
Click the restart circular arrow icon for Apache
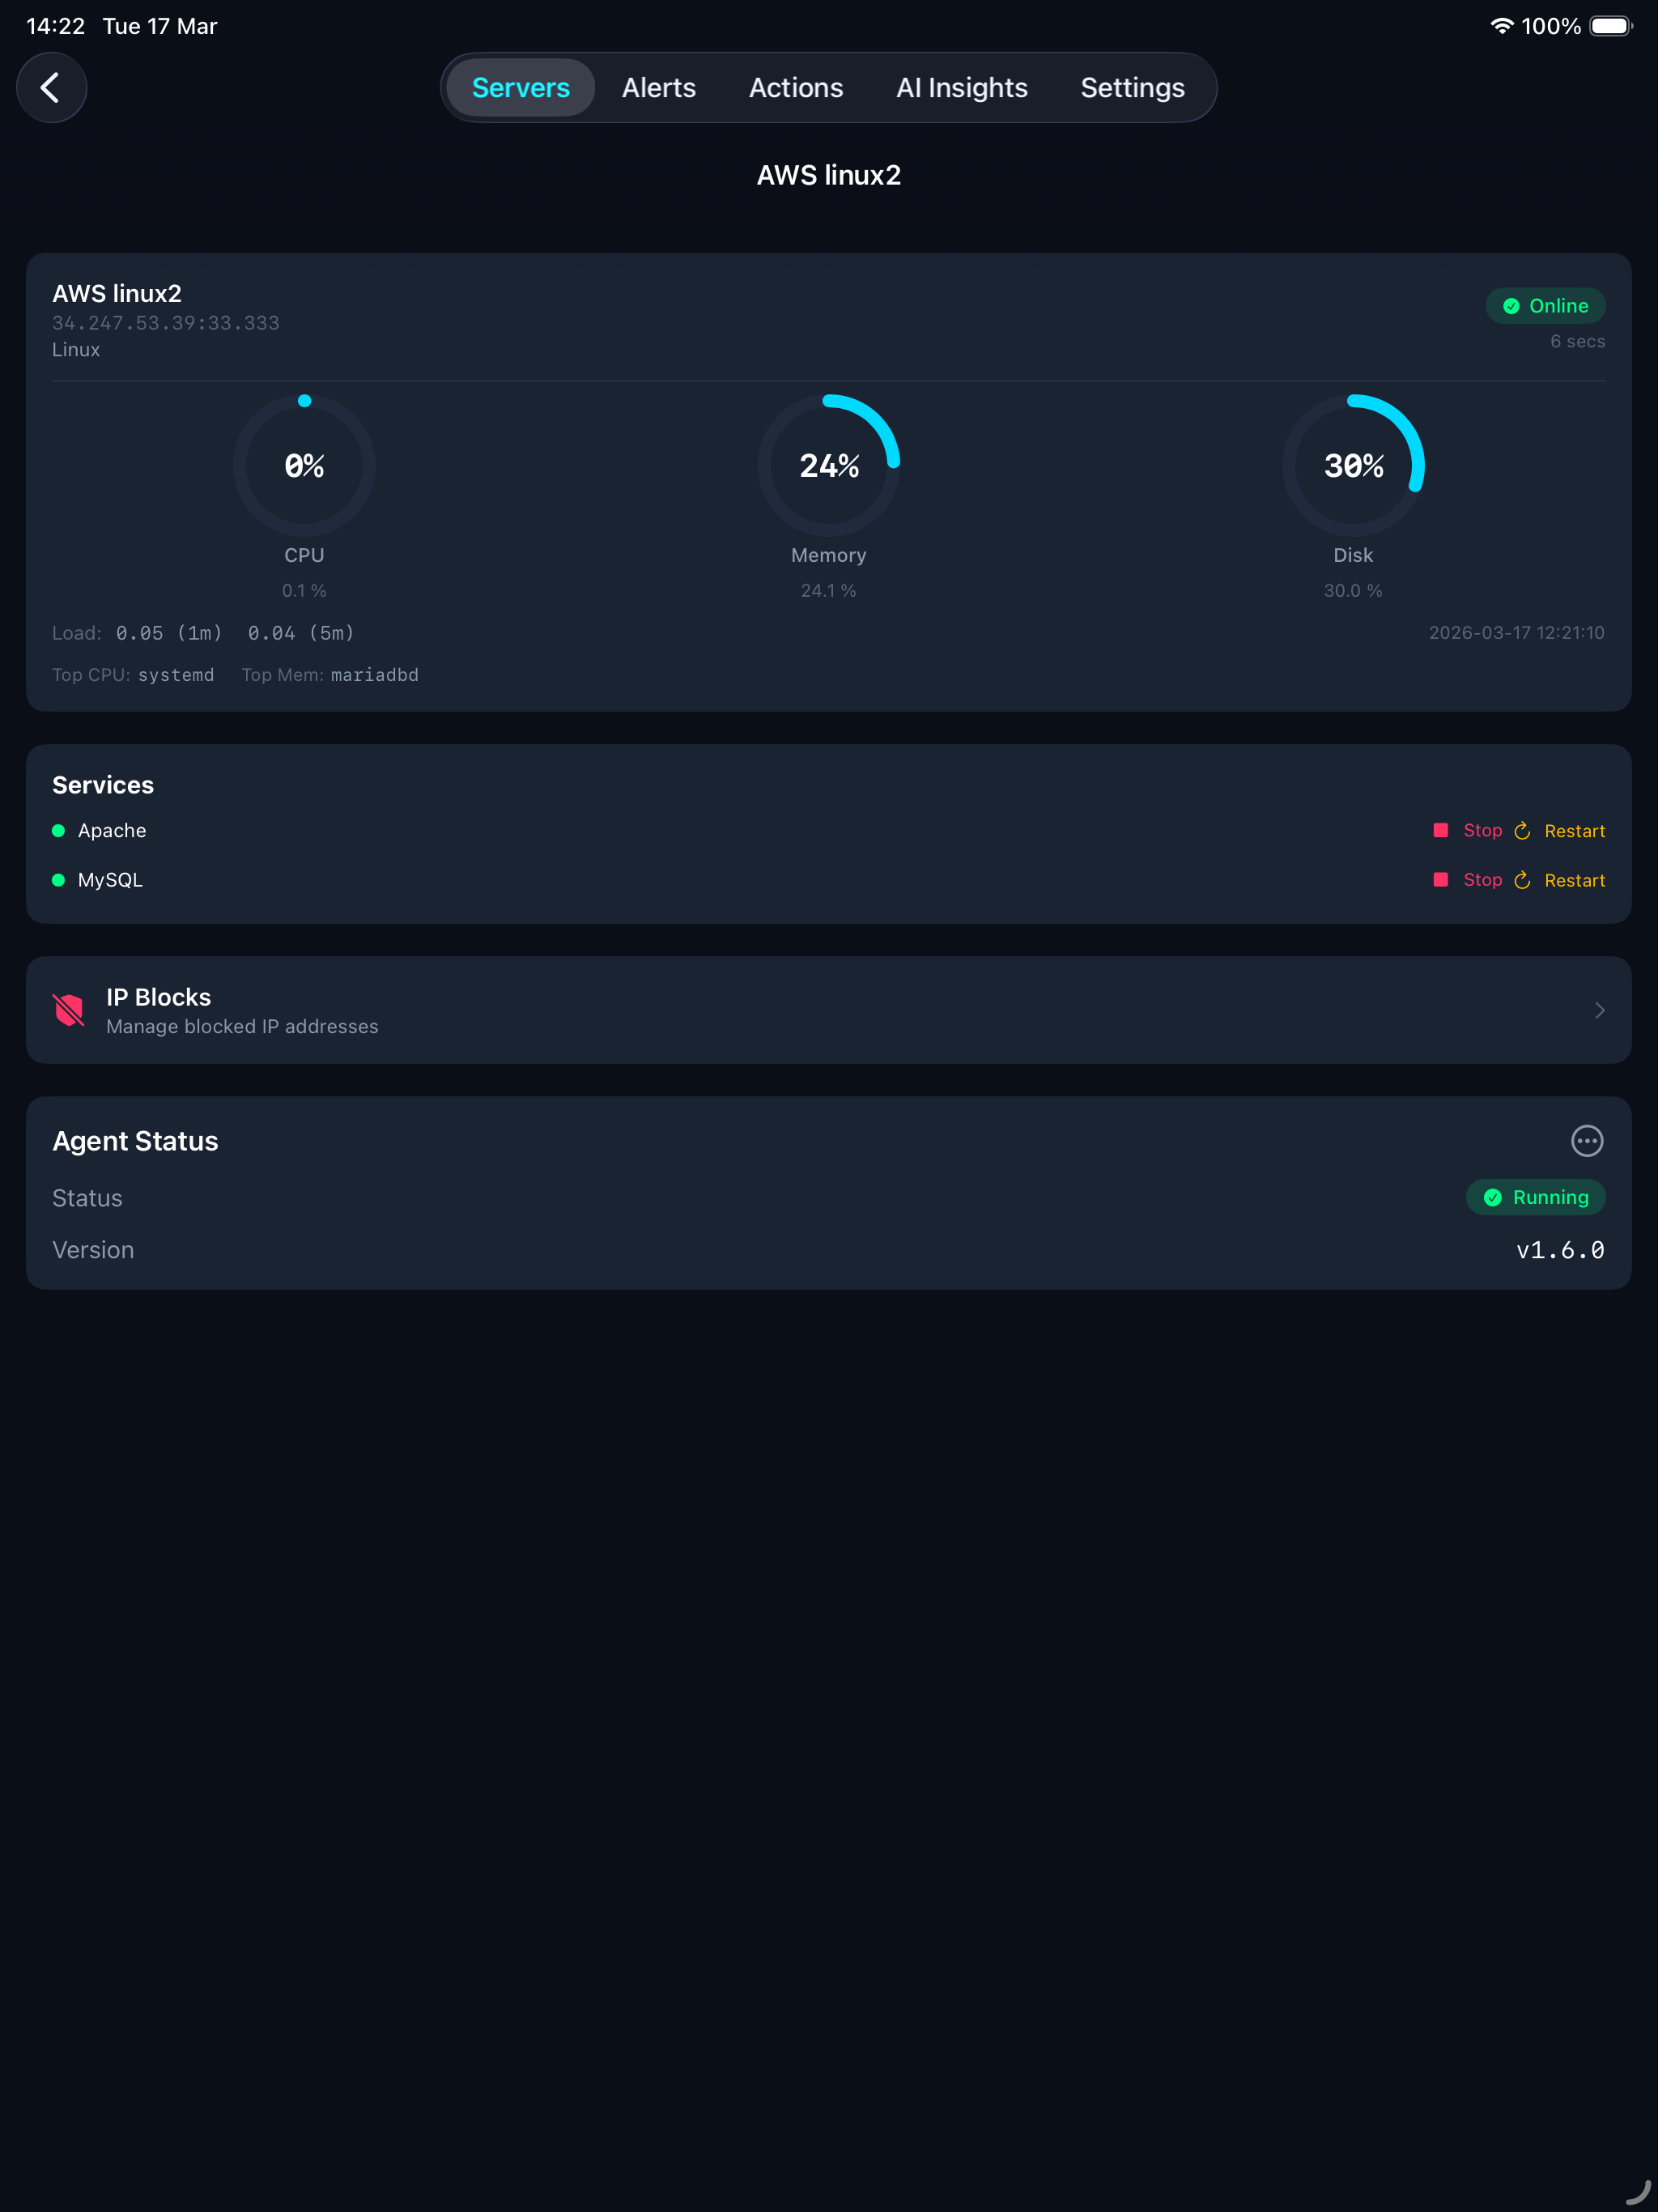tap(1522, 830)
